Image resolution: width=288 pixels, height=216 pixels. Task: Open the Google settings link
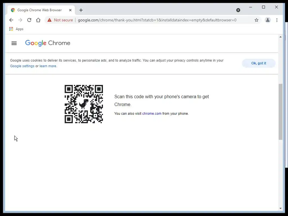[x=22, y=66]
